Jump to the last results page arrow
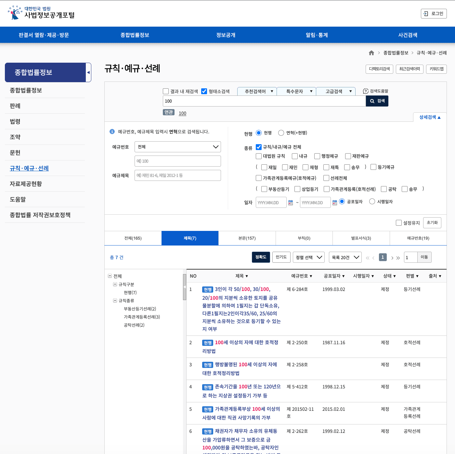The width and height of the screenshot is (455, 454). 398,258
